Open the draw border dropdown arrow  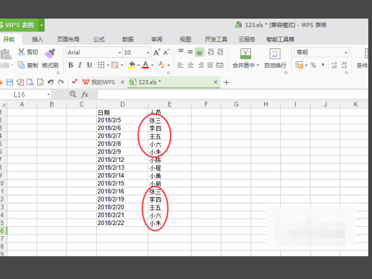coord(122,65)
